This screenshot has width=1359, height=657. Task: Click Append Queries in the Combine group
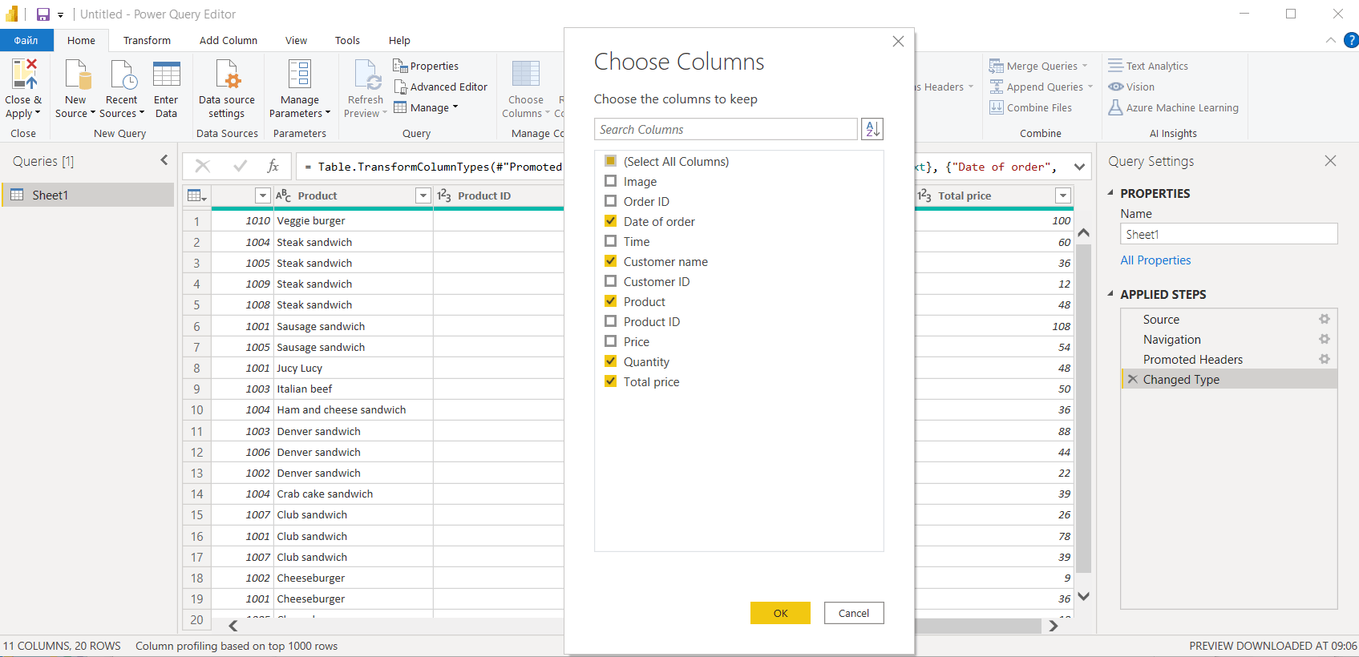pos(1041,87)
